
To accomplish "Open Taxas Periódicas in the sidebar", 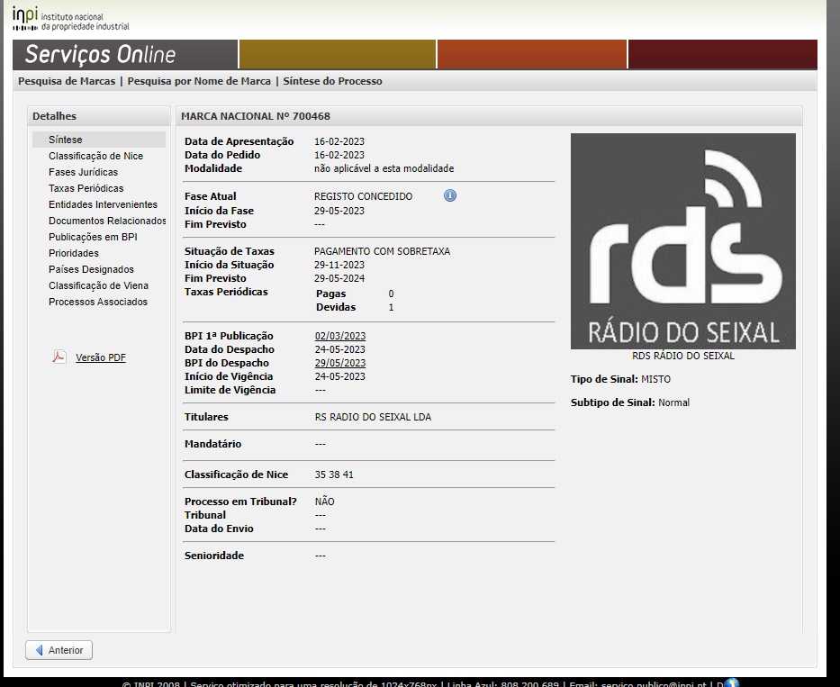I will click(x=86, y=188).
